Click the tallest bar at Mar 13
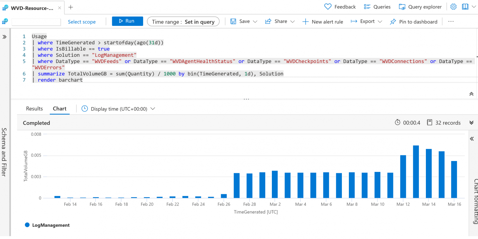The width and height of the screenshot is (478, 239). click(x=416, y=172)
